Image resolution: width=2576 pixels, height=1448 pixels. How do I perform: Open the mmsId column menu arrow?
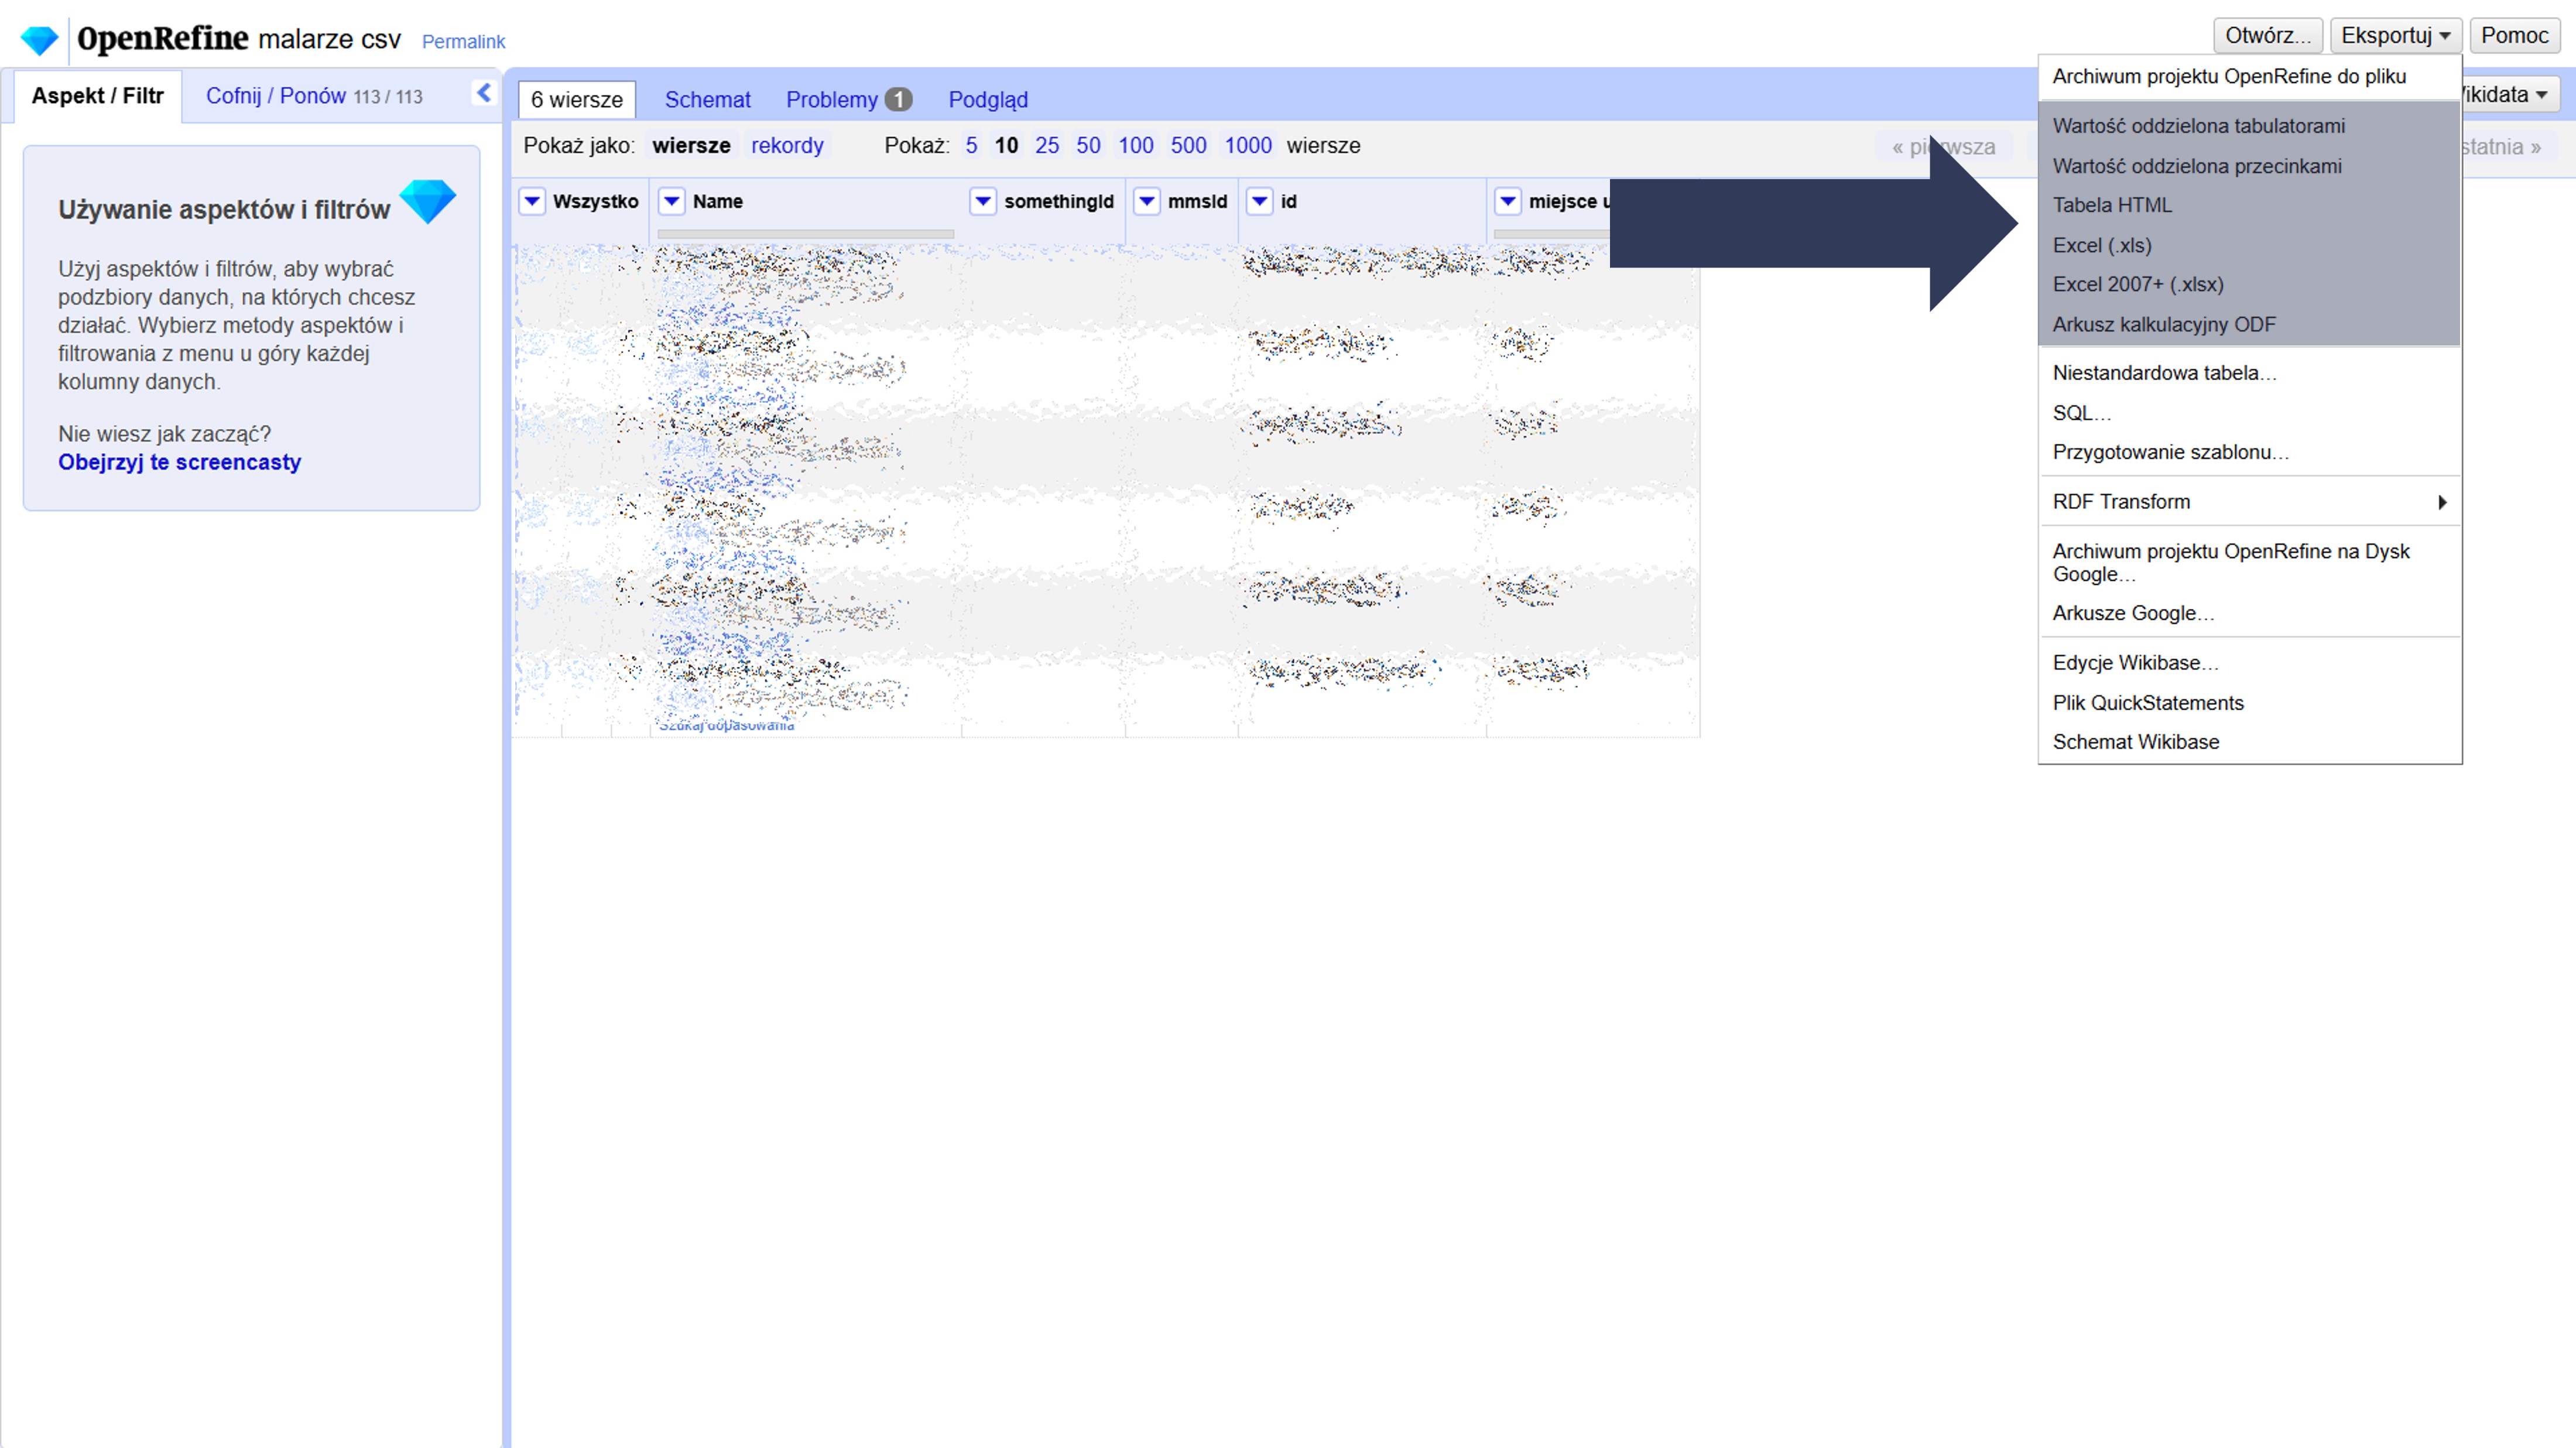[x=1147, y=201]
